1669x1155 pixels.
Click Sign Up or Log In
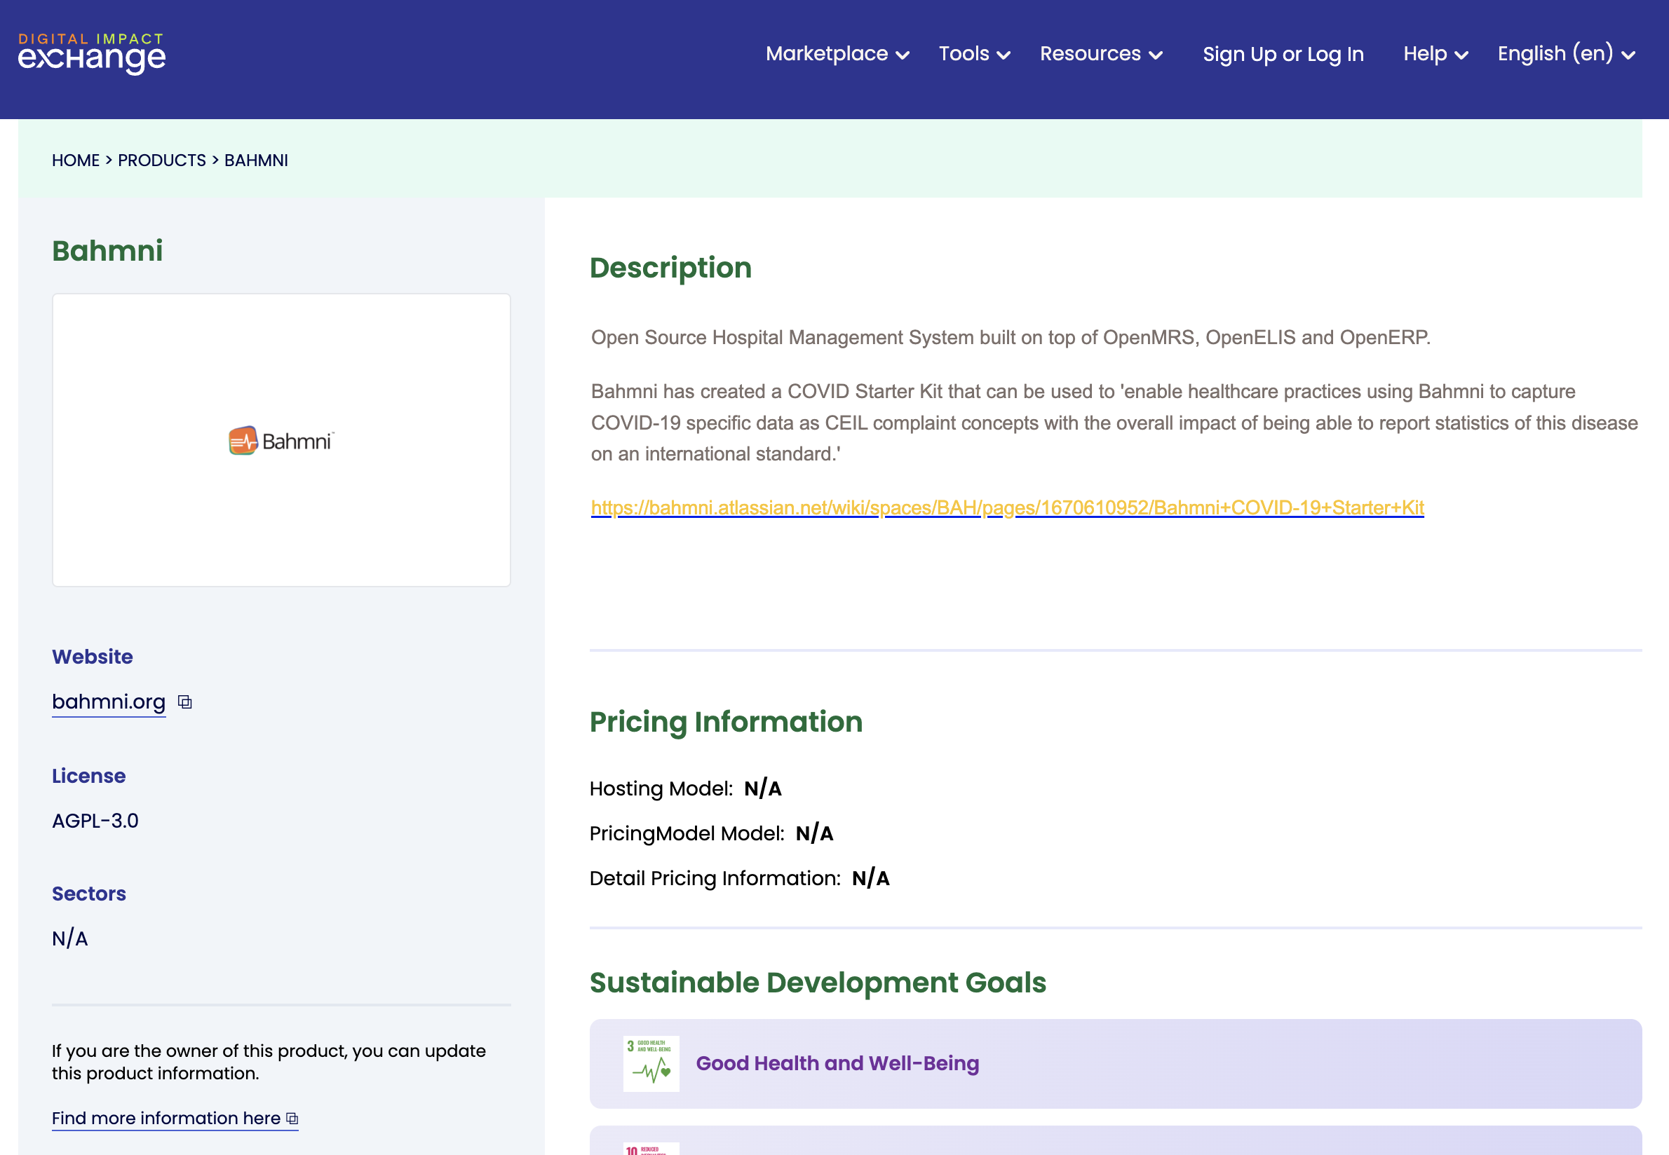pyautogui.click(x=1283, y=54)
